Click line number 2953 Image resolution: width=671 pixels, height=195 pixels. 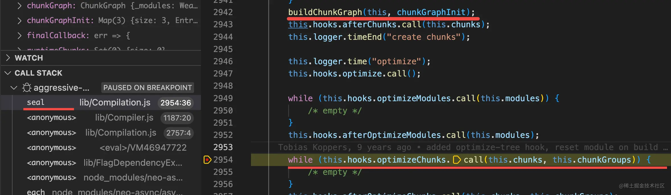click(223, 147)
